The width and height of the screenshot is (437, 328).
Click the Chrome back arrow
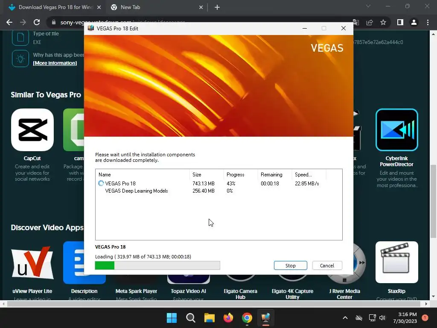pos(9,22)
